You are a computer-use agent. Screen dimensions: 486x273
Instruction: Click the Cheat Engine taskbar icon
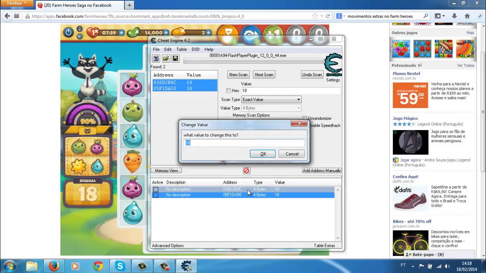click(186, 266)
